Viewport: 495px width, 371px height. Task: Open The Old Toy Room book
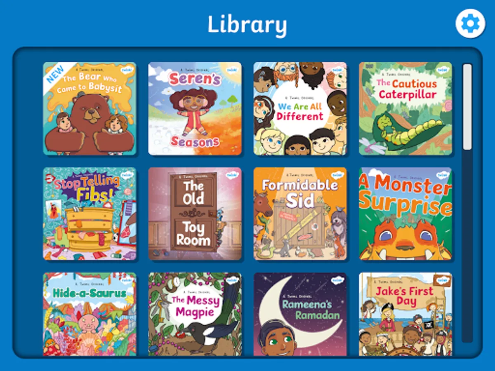(x=195, y=214)
